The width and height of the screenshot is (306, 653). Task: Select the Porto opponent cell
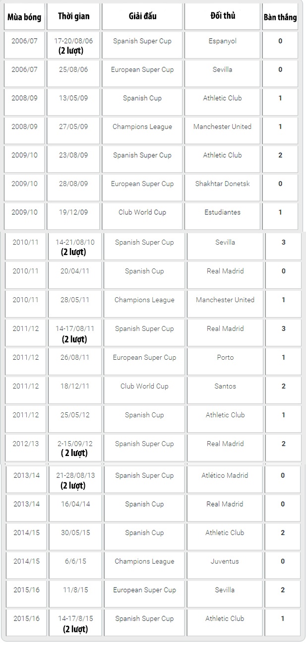225,357
